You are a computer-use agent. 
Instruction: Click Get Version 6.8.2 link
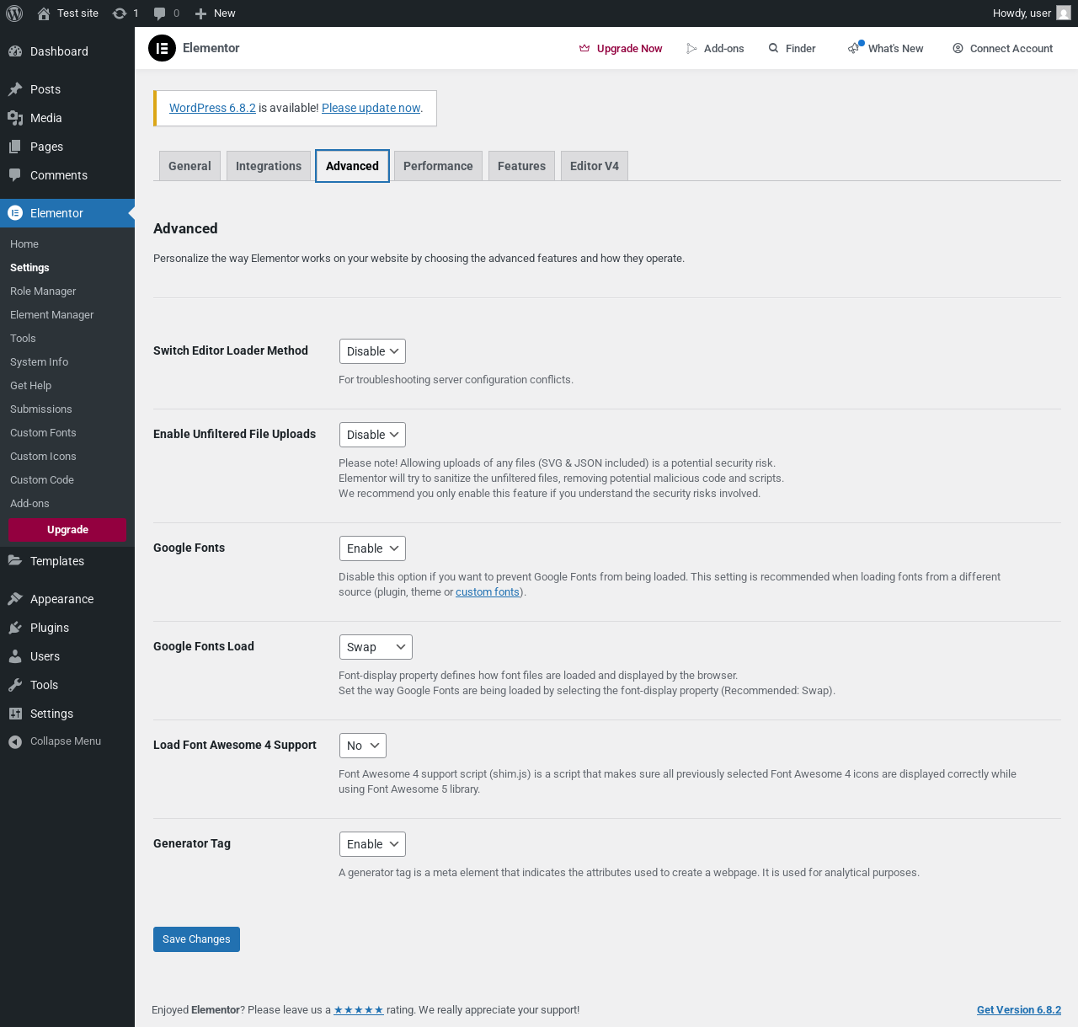(x=1019, y=1010)
